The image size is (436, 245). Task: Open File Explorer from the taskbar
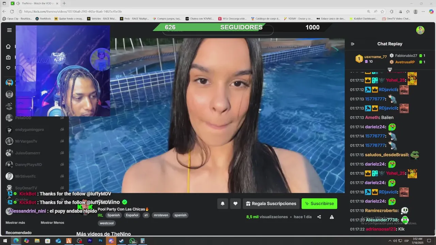37,241
